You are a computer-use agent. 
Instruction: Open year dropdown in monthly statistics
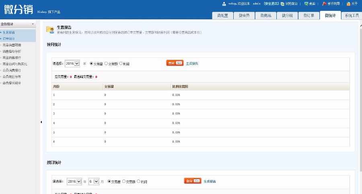coord(72,63)
